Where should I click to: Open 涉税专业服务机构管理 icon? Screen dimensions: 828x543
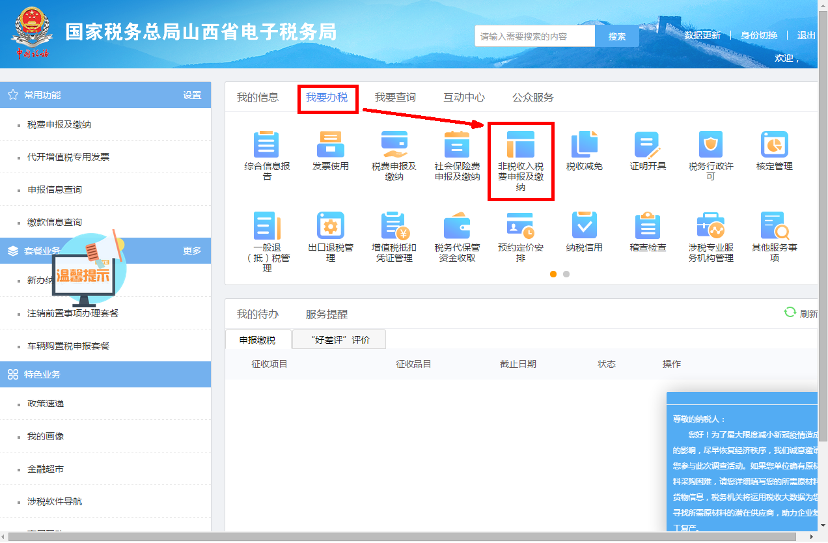pyautogui.click(x=711, y=226)
